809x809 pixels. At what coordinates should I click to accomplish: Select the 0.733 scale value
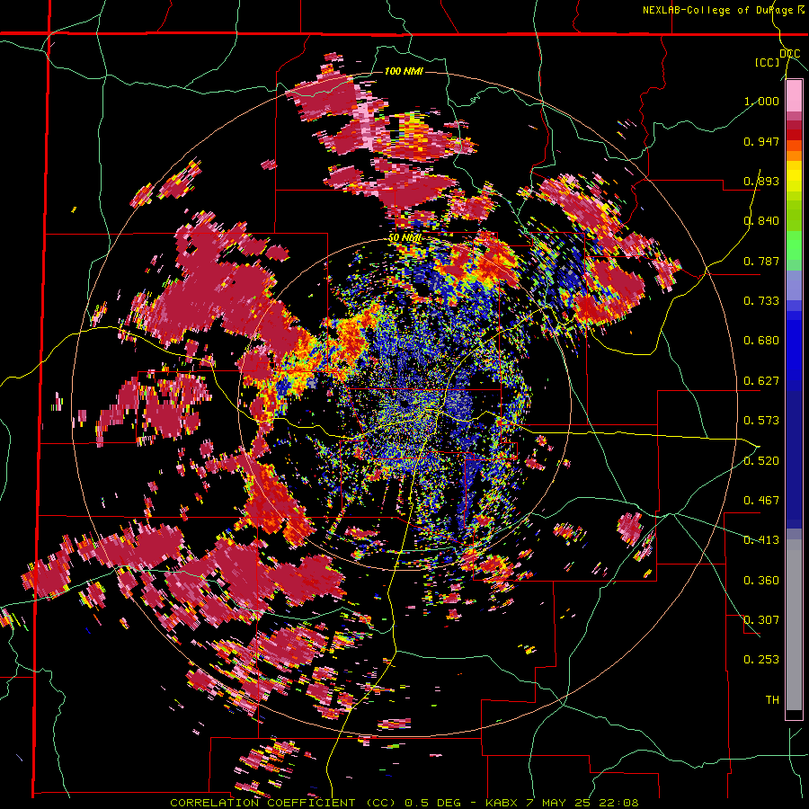(x=761, y=301)
